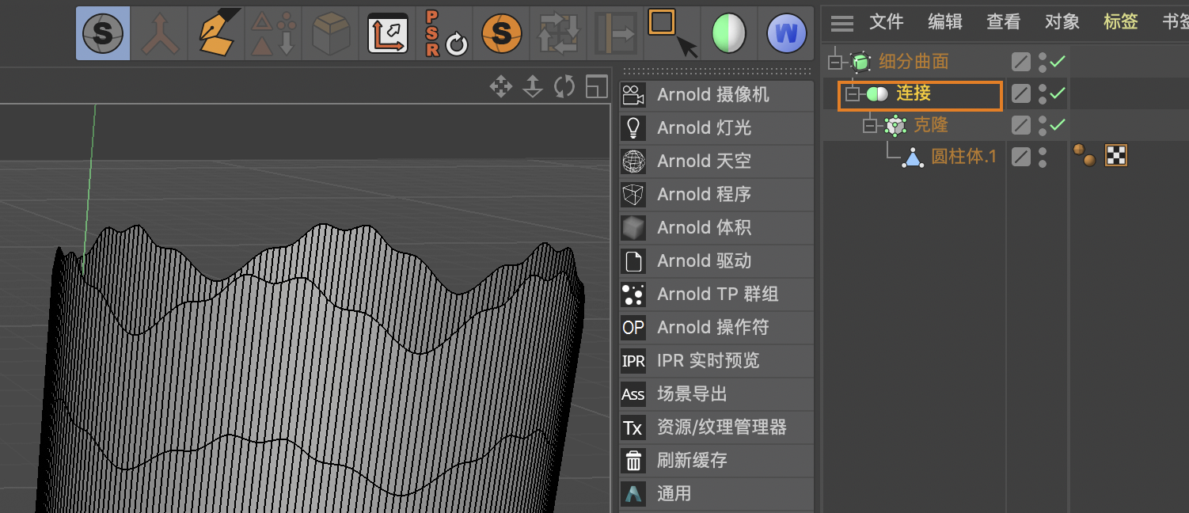The image size is (1189, 513).
Task: Toggle visibility dots for 克隆
Action: (1043, 125)
